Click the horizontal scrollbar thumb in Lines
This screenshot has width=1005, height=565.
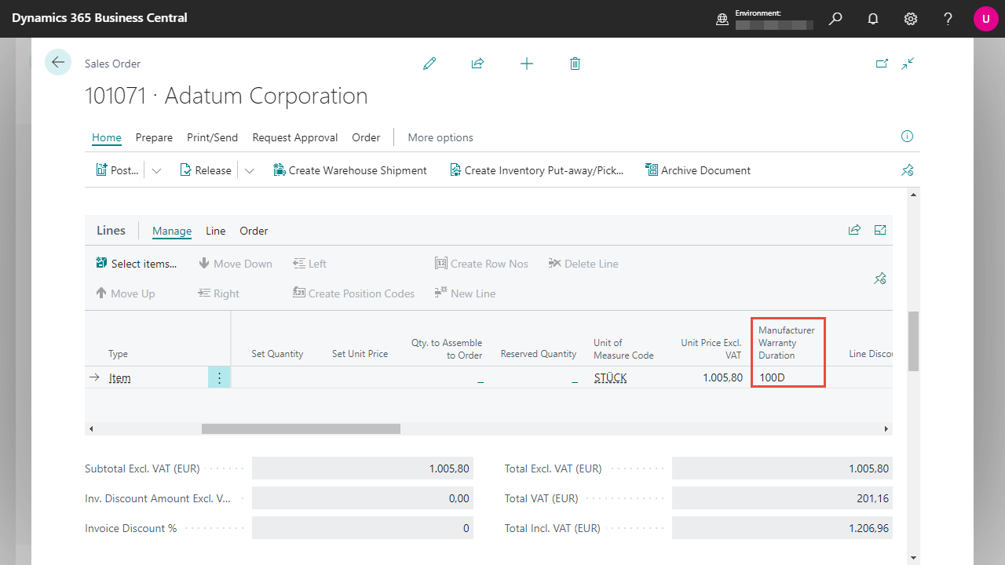pyautogui.click(x=301, y=429)
